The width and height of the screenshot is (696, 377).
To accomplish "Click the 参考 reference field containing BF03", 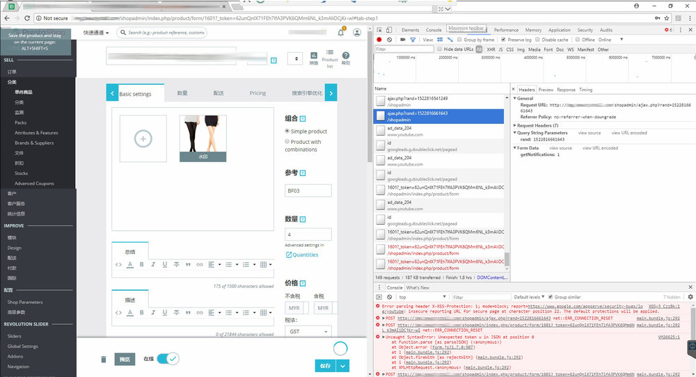I will click(308, 191).
